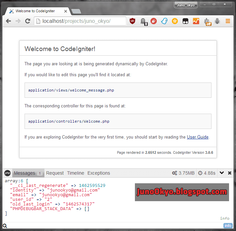
Task: Click the PHP DebugBar logo icon
Action: click(x=7, y=173)
